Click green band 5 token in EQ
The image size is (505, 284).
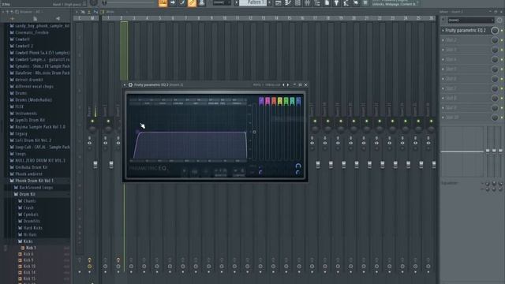286,101
